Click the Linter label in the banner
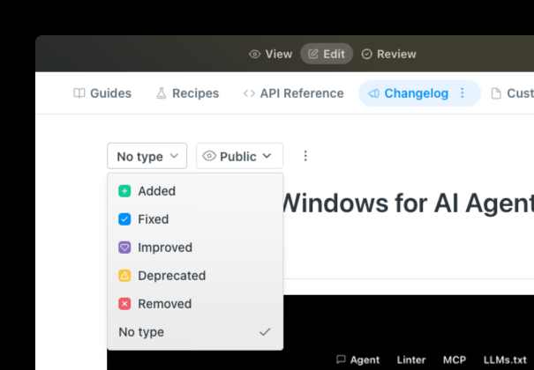 411,359
